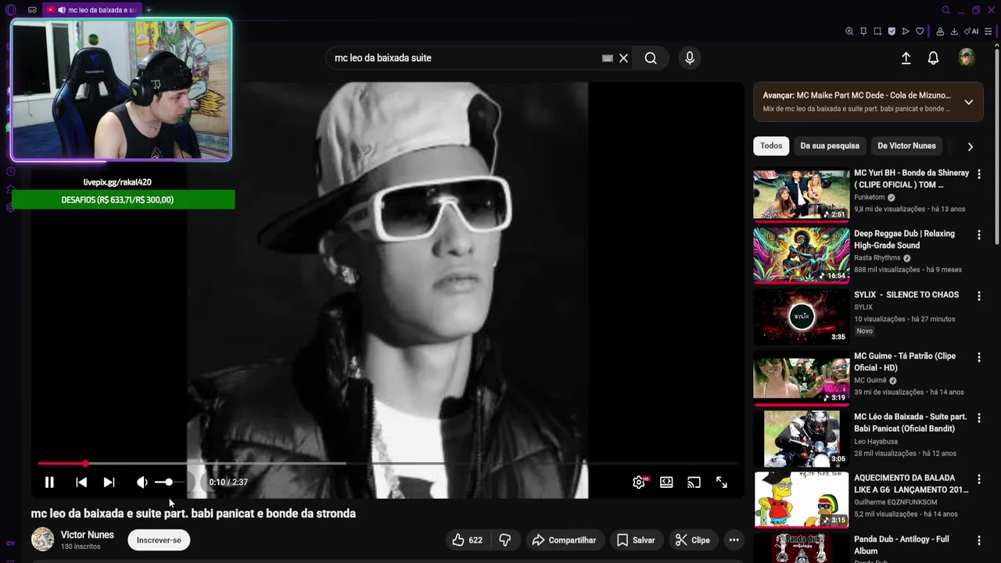Screen dimensions: 1001x563
Task: Run the search with the magnifier button
Action: [x=651, y=58]
